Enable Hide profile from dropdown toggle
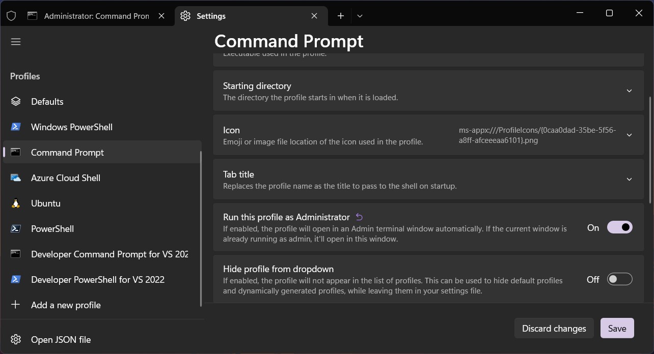 [619, 279]
